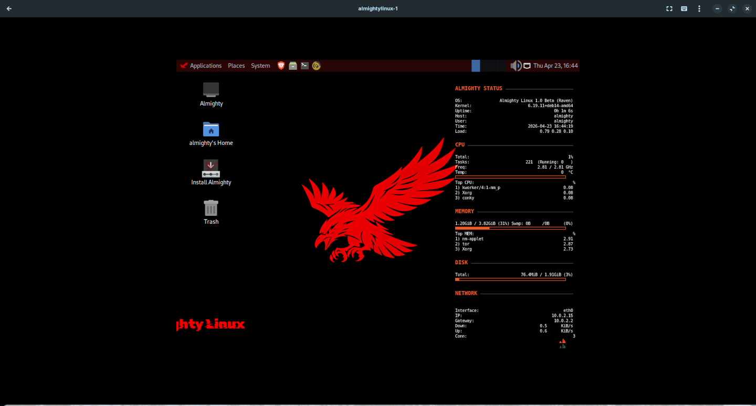The image size is (756, 406).
Task: Open the System menu
Action: coord(260,66)
